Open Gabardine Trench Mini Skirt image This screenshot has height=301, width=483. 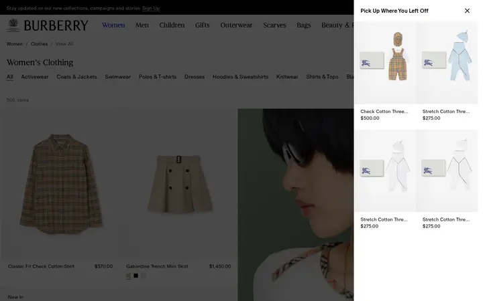click(x=178, y=183)
